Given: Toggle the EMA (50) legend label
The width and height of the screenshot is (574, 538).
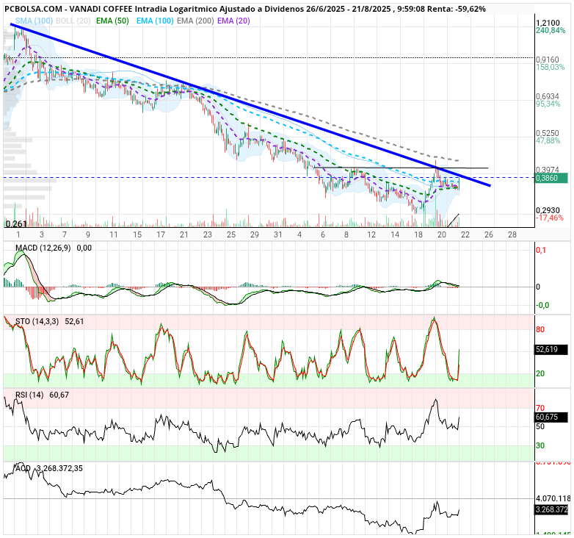Looking at the screenshot, I should tap(112, 21).
